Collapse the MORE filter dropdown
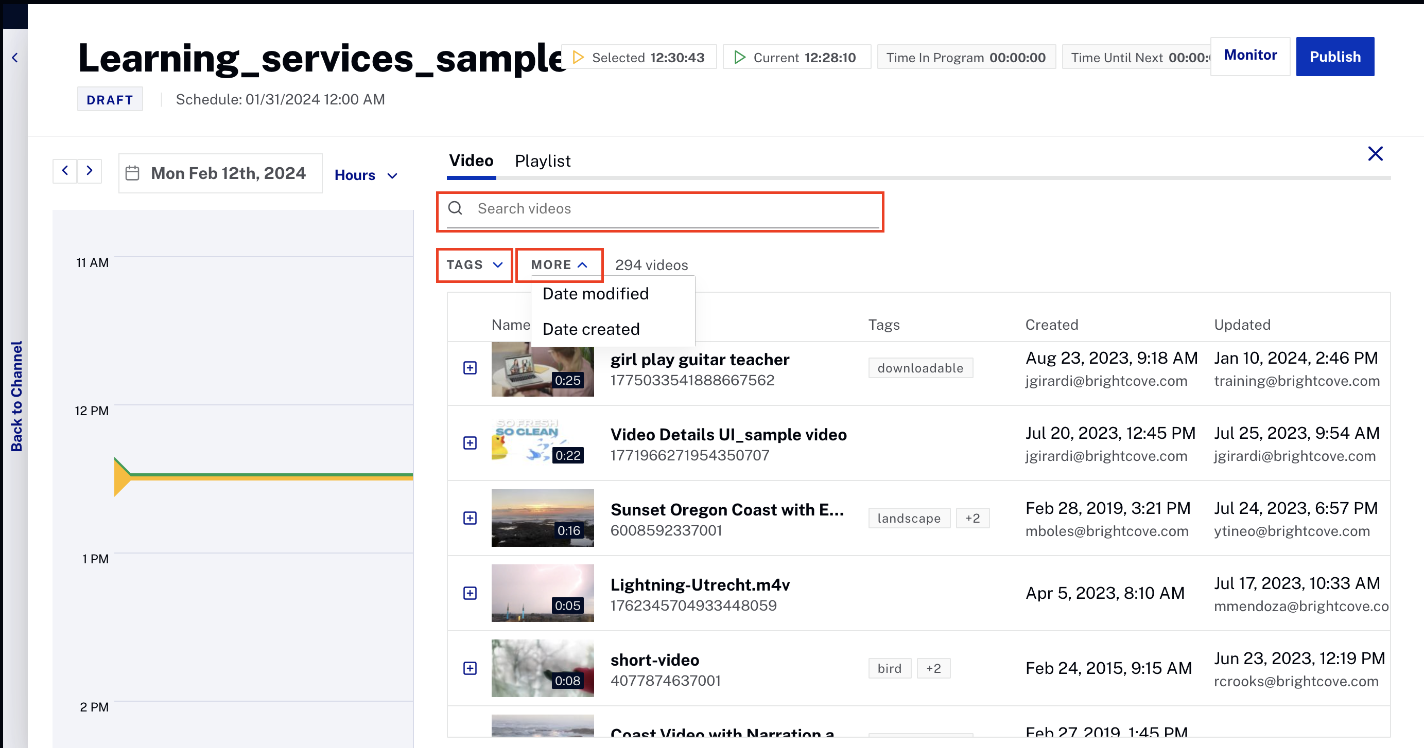 559,264
